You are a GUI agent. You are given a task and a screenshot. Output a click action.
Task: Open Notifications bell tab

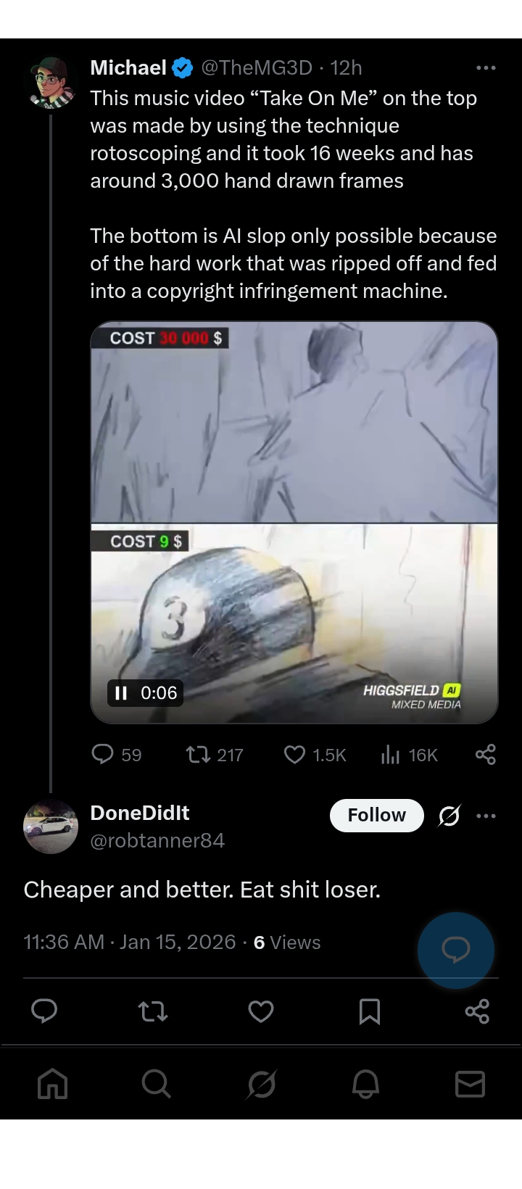click(x=365, y=1085)
